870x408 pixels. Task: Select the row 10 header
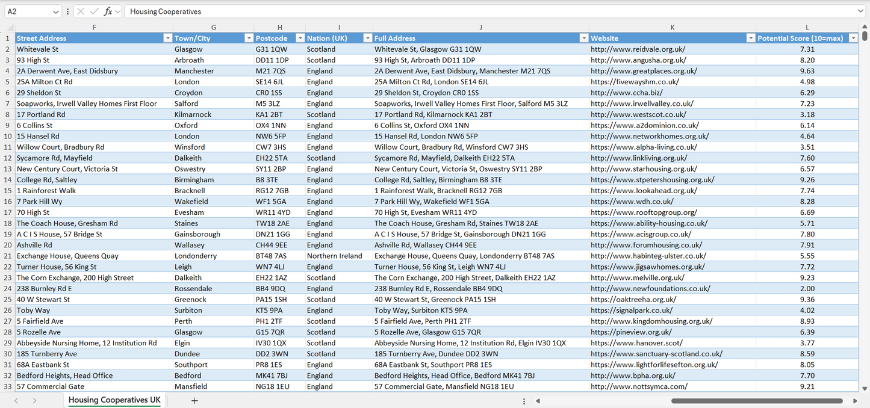pyautogui.click(x=8, y=135)
